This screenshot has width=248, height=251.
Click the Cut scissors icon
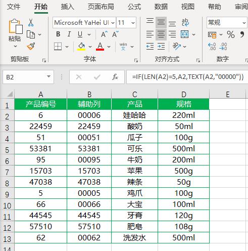31,22
